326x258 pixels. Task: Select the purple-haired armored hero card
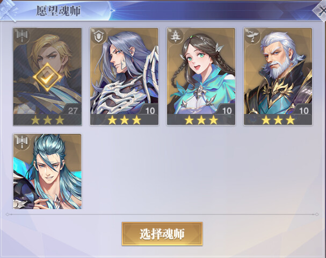(124, 76)
